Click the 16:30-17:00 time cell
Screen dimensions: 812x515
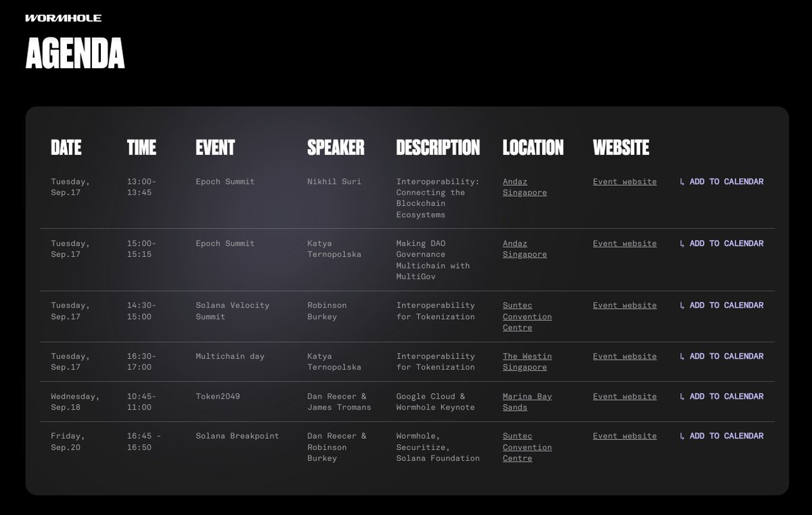tap(141, 362)
